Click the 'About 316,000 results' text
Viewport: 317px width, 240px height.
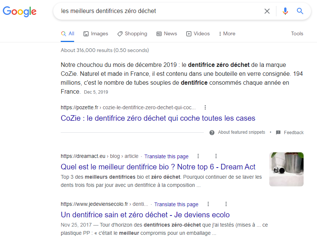(105, 50)
